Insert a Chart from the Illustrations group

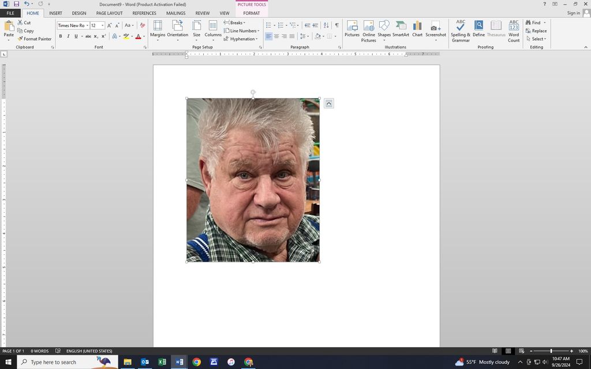coord(417,29)
